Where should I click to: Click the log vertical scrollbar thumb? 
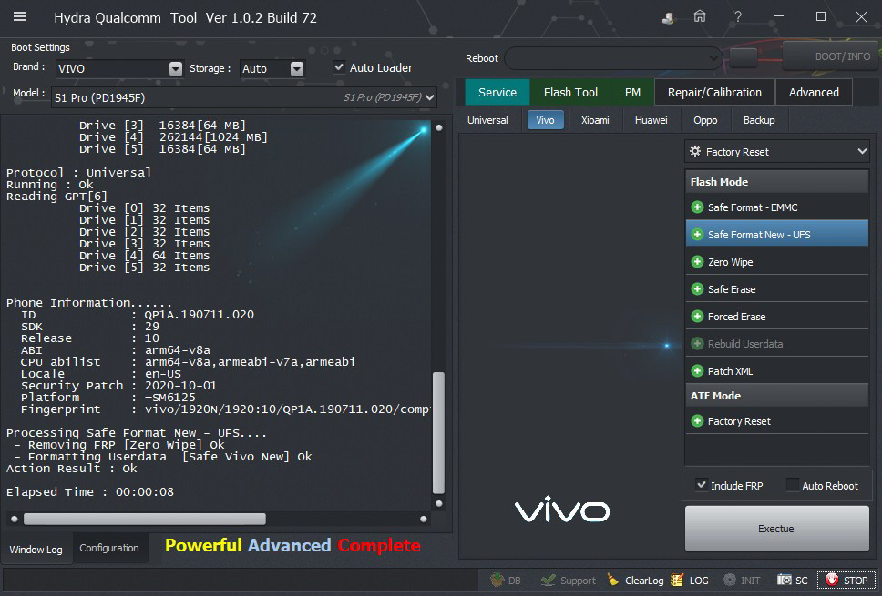point(439,432)
